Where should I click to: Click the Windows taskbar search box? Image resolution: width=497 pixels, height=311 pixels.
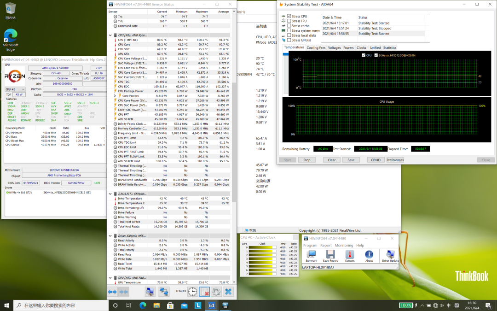coord(60,305)
